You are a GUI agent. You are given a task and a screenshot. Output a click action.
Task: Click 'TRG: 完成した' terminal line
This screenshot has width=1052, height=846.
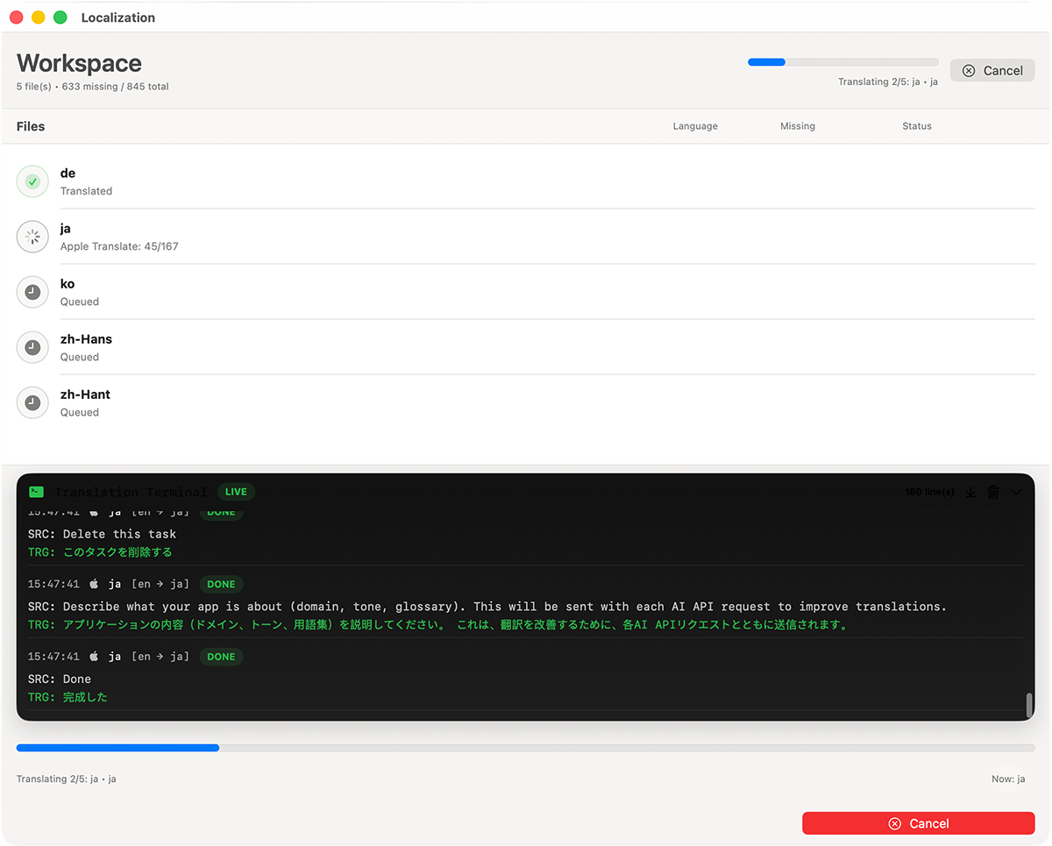[x=68, y=698]
